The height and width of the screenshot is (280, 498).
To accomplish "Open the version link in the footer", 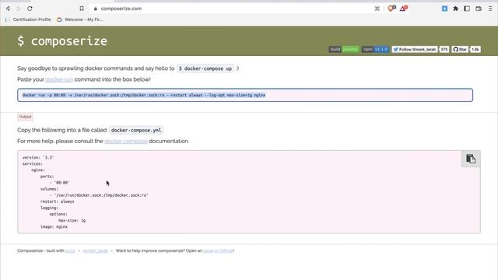I will [x=70, y=250].
